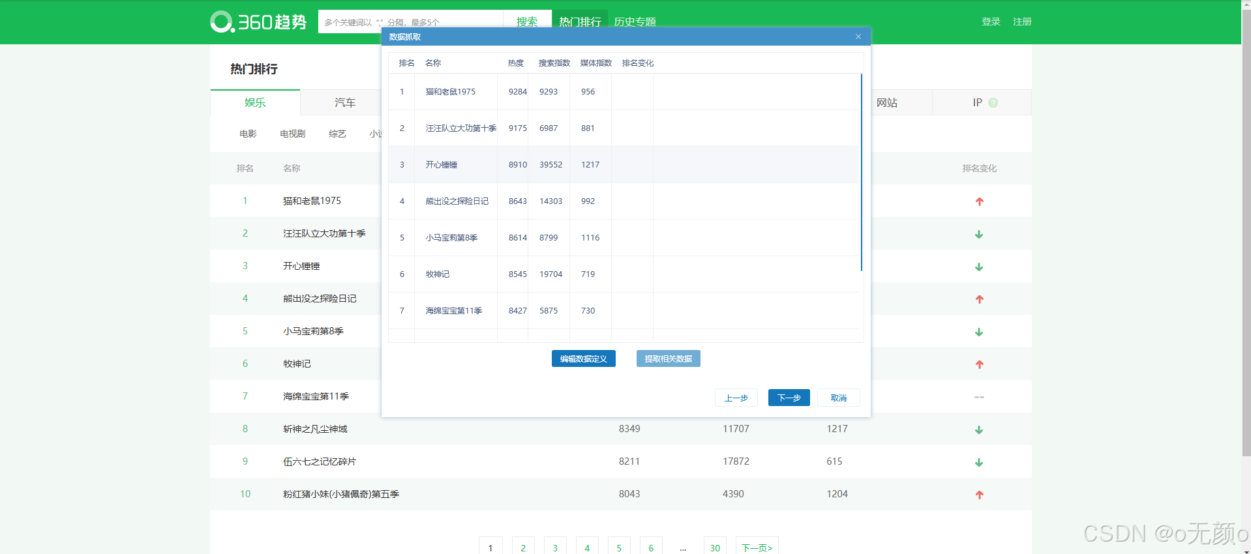The height and width of the screenshot is (554, 1251).
Task: Open 猫和老鼠1975 in the background ranking list
Action: tap(312, 201)
